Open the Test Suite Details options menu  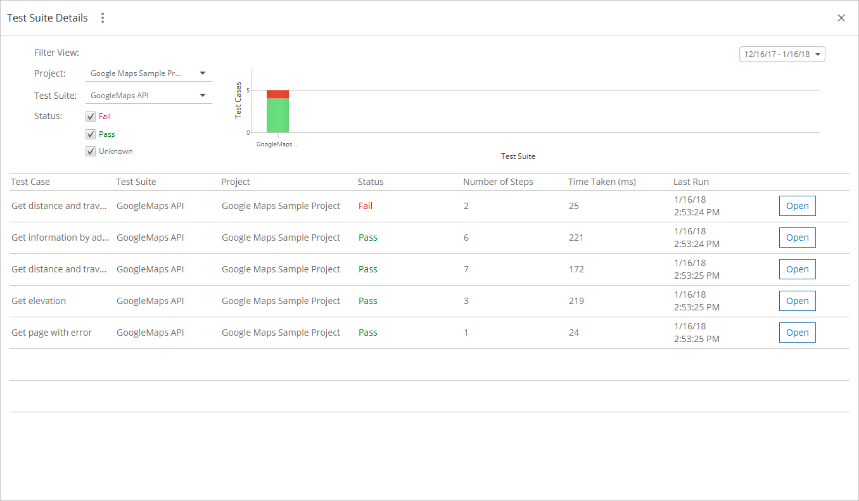[x=102, y=18]
